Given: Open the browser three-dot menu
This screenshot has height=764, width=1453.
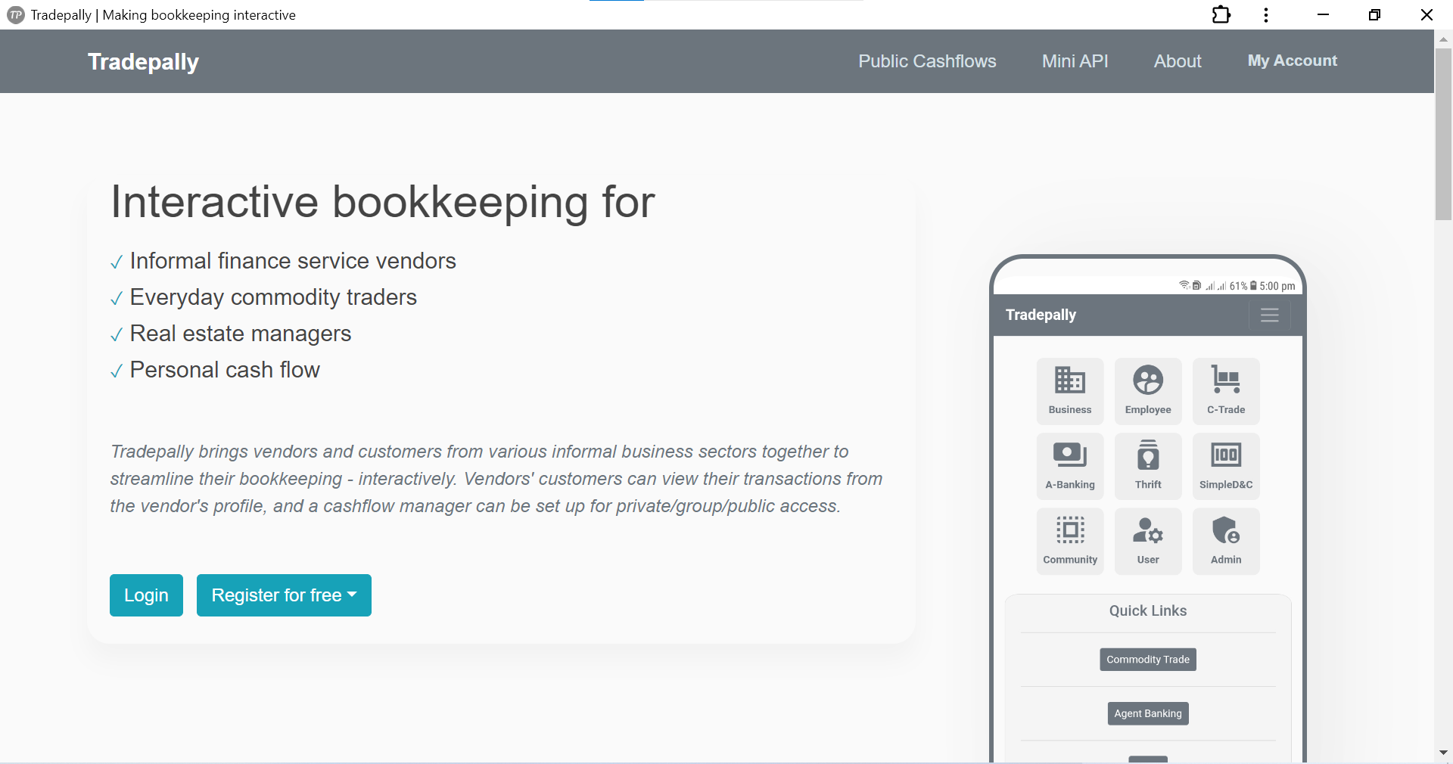Looking at the screenshot, I should click(x=1266, y=15).
